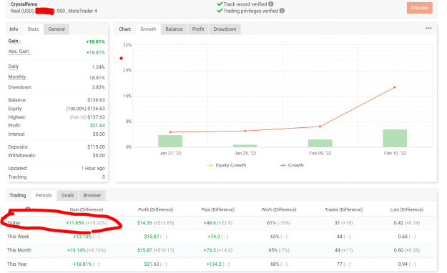Click the This Year pips +134.2

[x=214, y=264]
